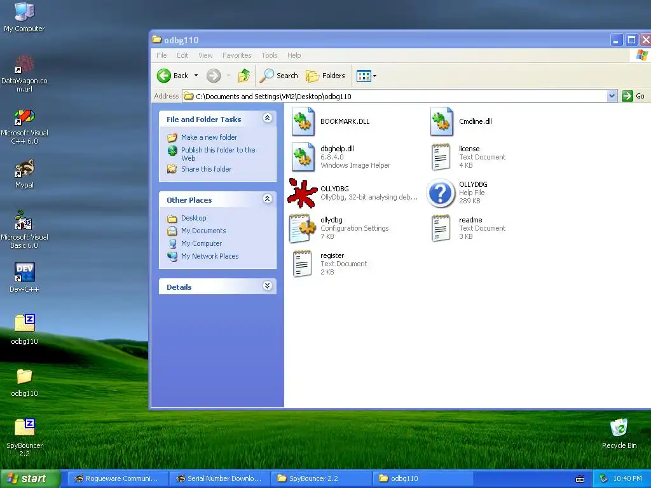Click Publish this folder to the Web
Viewport: 651px width, 488px height.
click(x=218, y=154)
